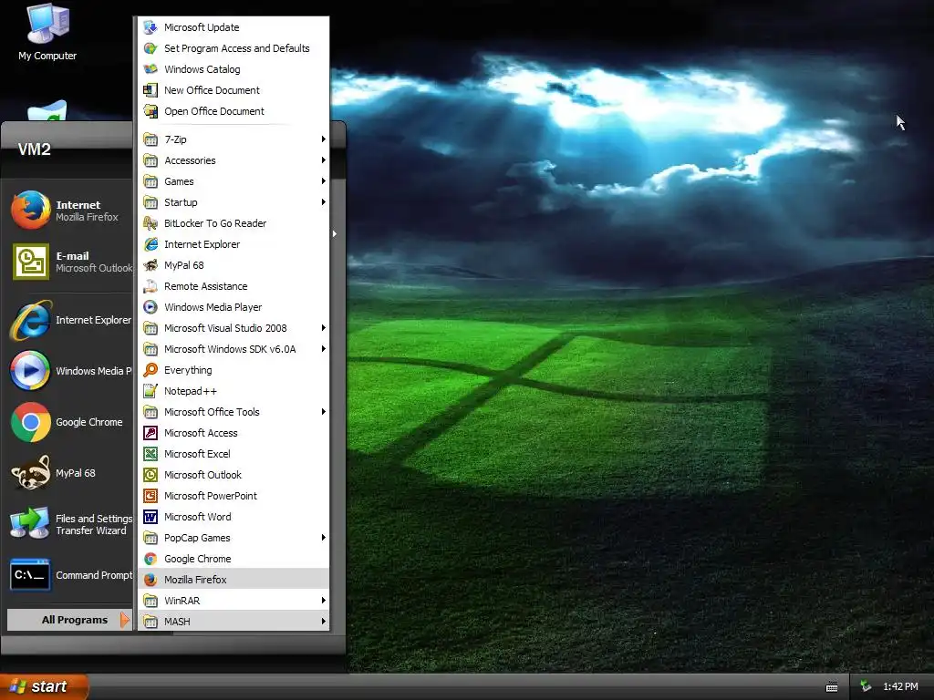Click the "Microsoft Office Tools" label
This screenshot has width=934, height=700.
[x=212, y=412]
